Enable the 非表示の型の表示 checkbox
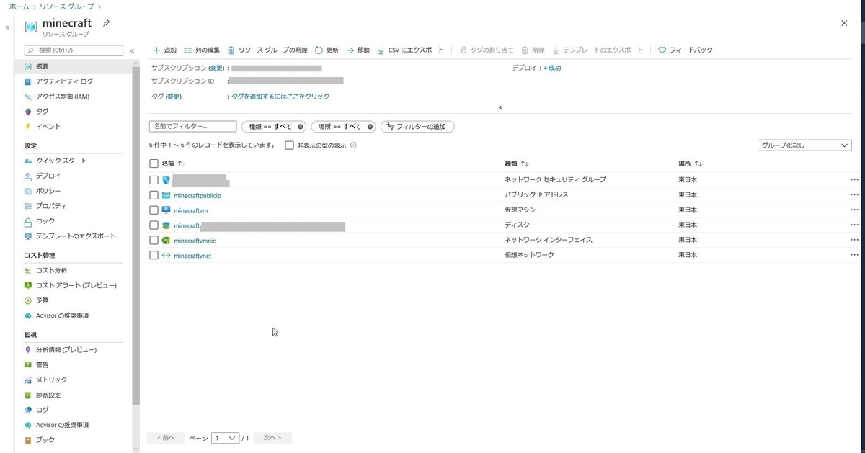 click(x=289, y=145)
